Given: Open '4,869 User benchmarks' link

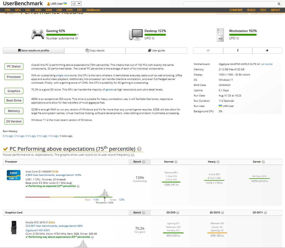Looking at the screenshot, I should tap(53, 175).
